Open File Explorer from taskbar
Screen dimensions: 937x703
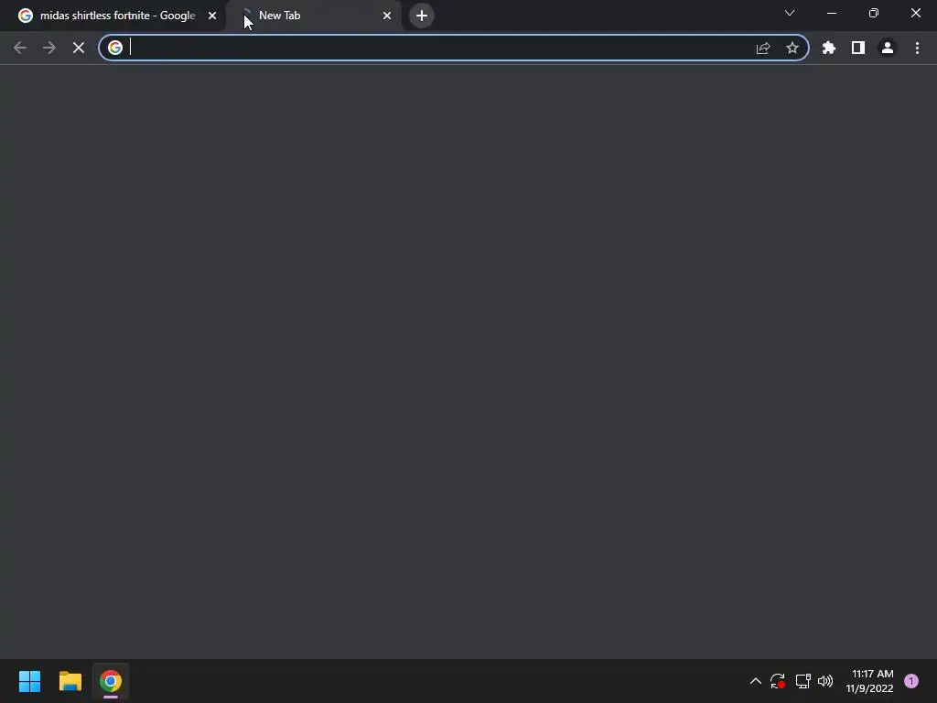pos(70,681)
